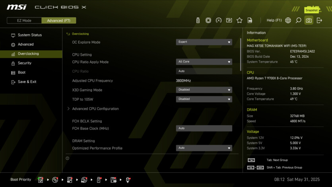Click the board card icon beside gauge
The image size is (332, 187).
click(229, 20)
